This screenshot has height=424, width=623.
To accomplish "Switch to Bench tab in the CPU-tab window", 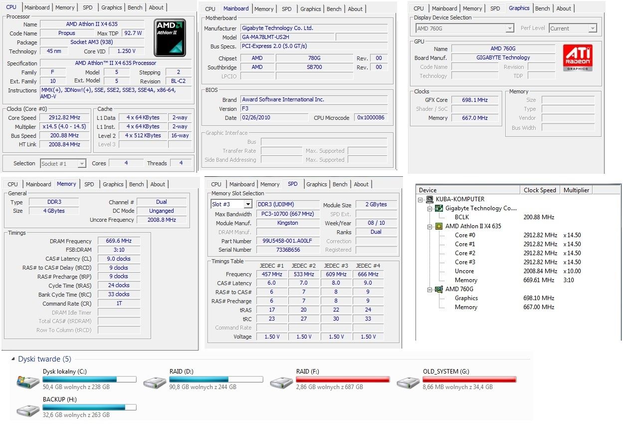I will pos(135,7).
